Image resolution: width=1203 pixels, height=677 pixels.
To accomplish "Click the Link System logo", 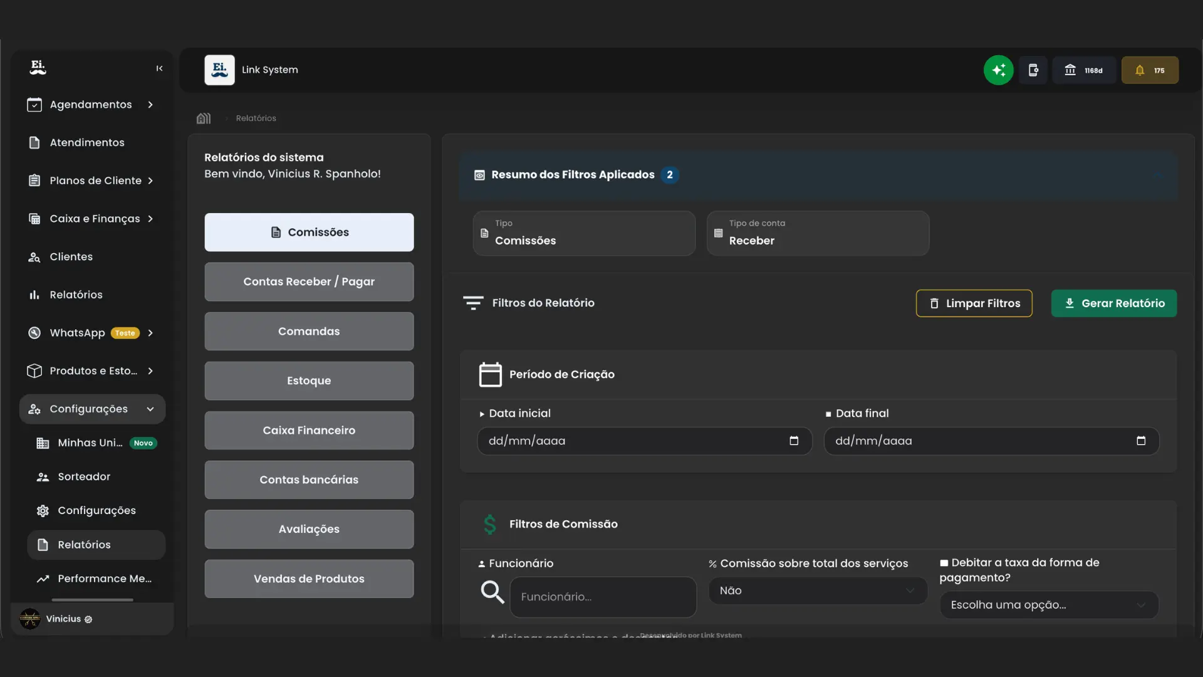I will tap(219, 70).
